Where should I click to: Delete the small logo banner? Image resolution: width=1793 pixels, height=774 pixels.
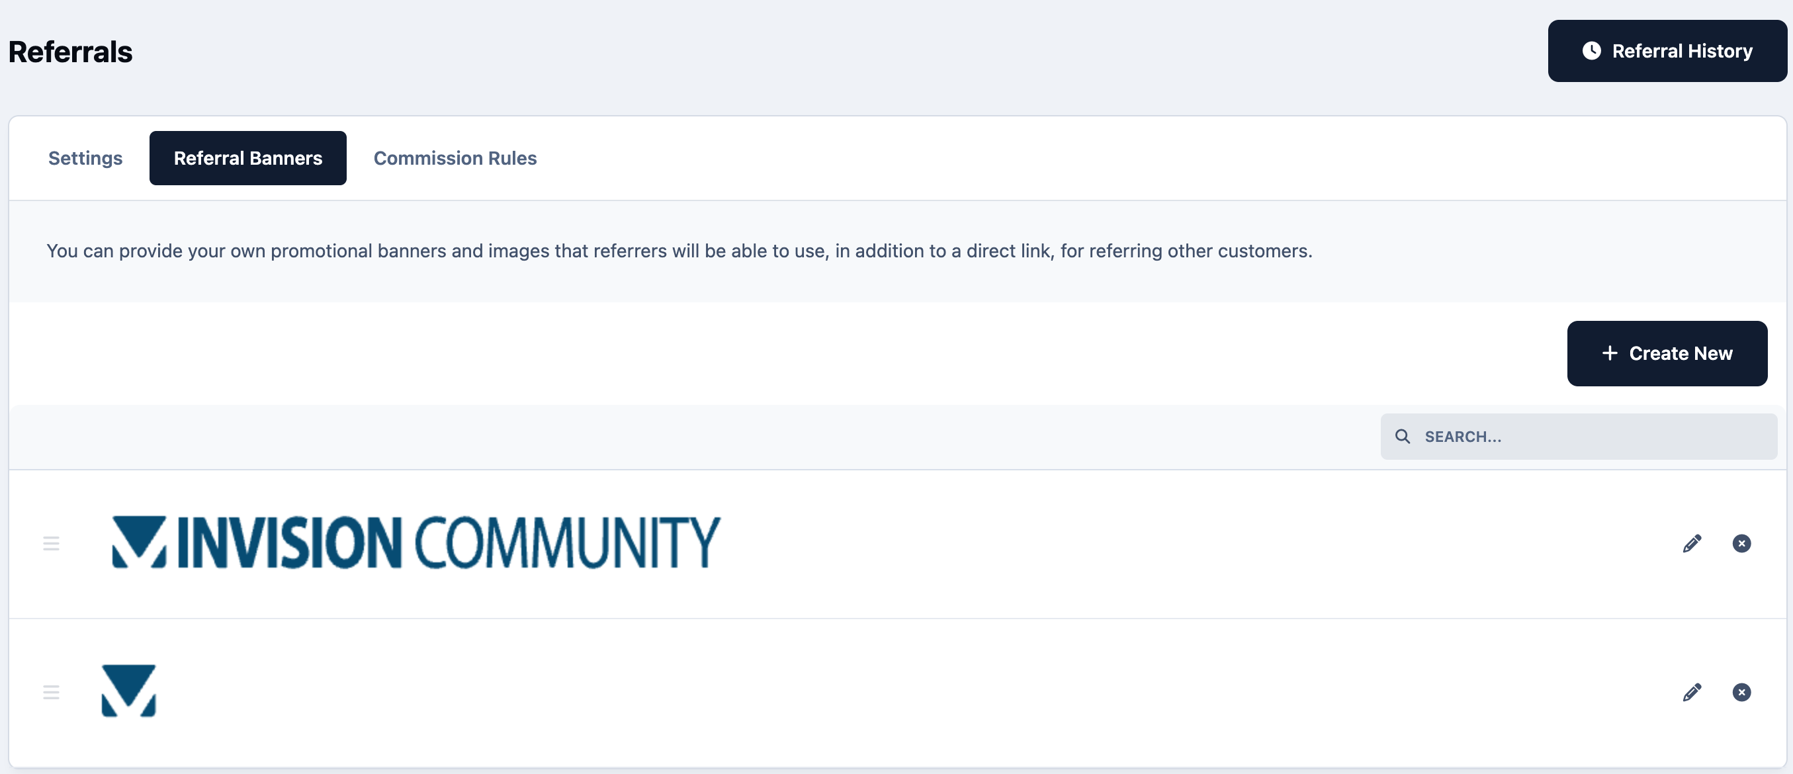click(x=1741, y=693)
